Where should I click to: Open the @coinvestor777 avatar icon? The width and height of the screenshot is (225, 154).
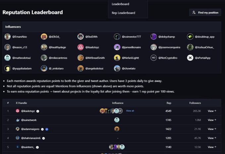[117, 36]
